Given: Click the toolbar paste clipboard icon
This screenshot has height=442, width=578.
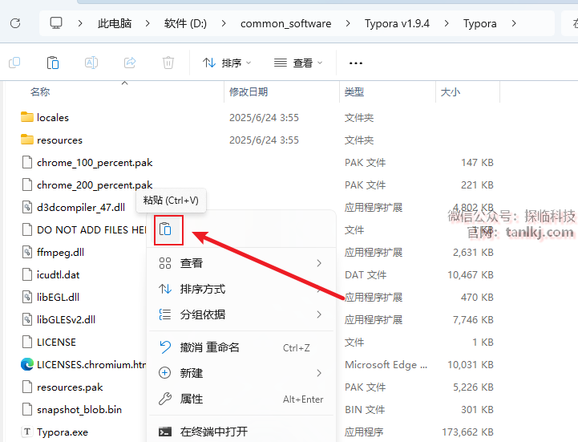Looking at the screenshot, I should point(53,63).
